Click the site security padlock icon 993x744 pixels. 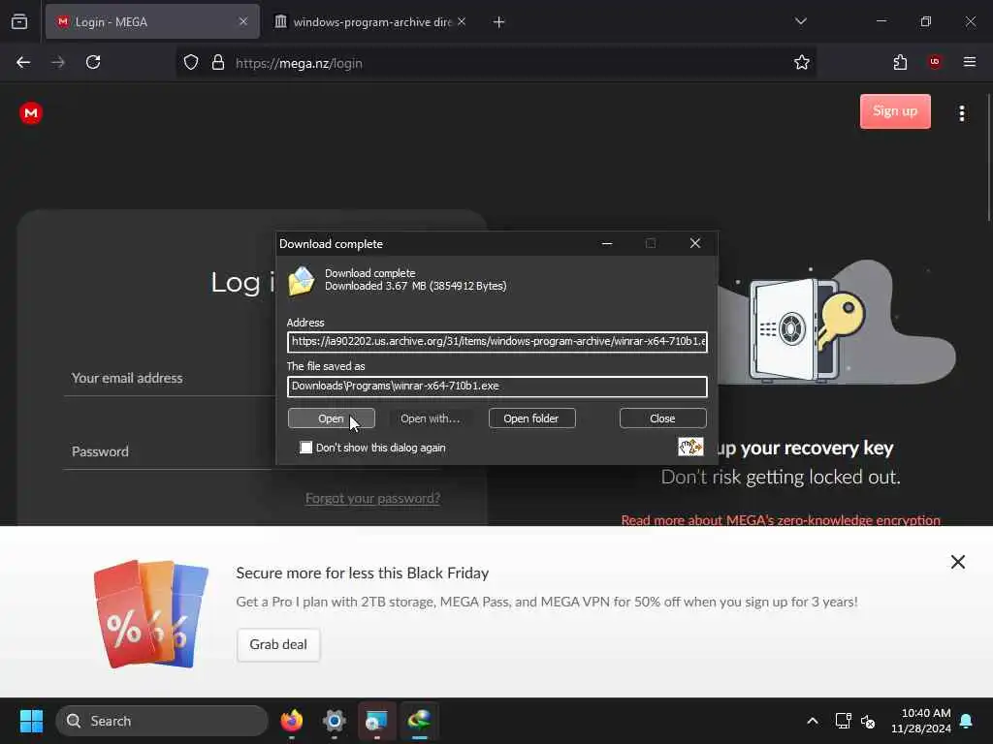pos(218,63)
